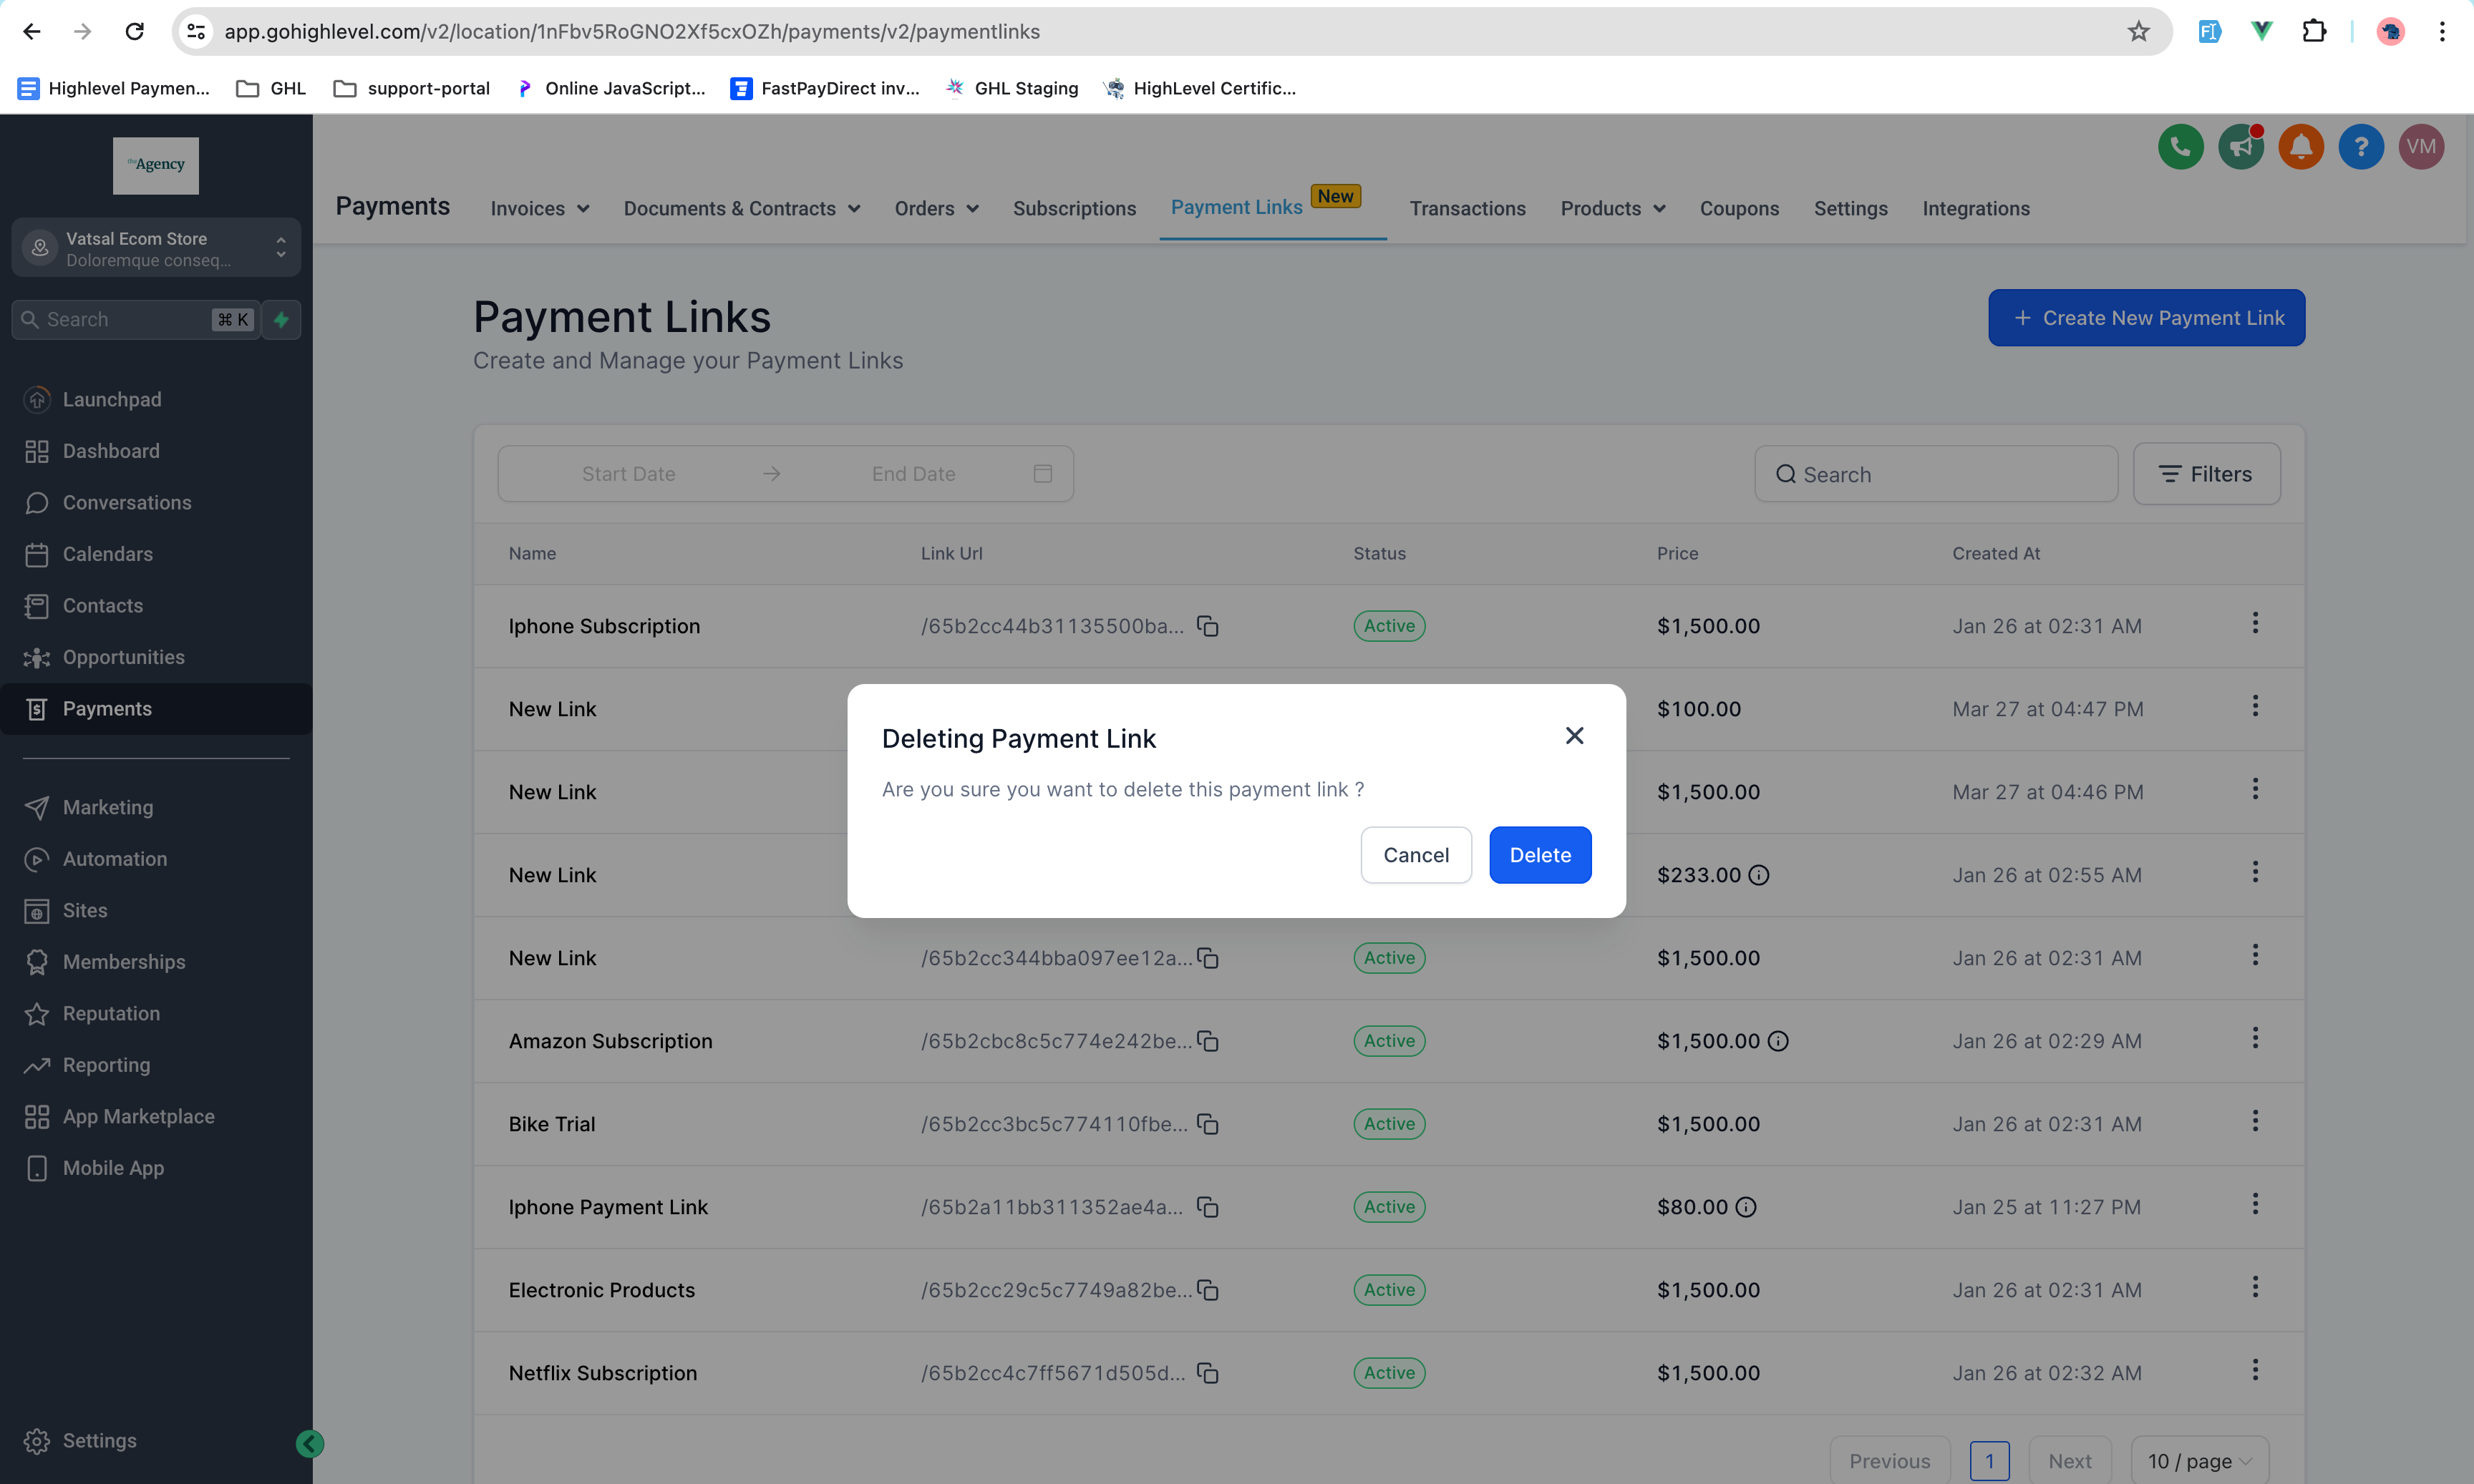Click the payment links Search field
This screenshot has height=1484, width=2474.
point(1935,474)
